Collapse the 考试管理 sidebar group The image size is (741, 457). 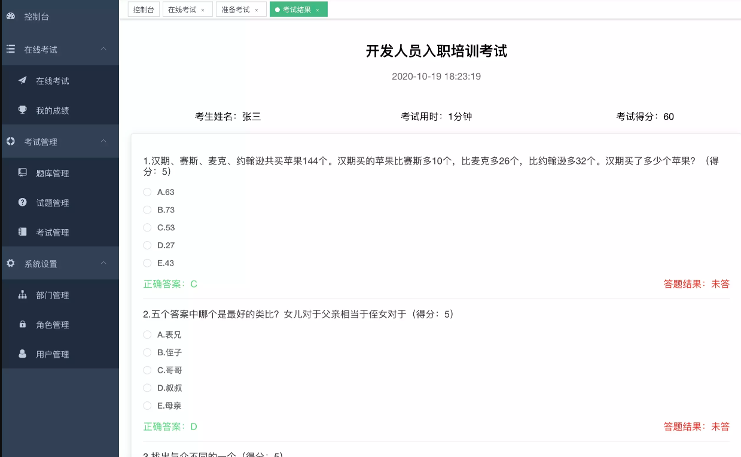pos(103,142)
